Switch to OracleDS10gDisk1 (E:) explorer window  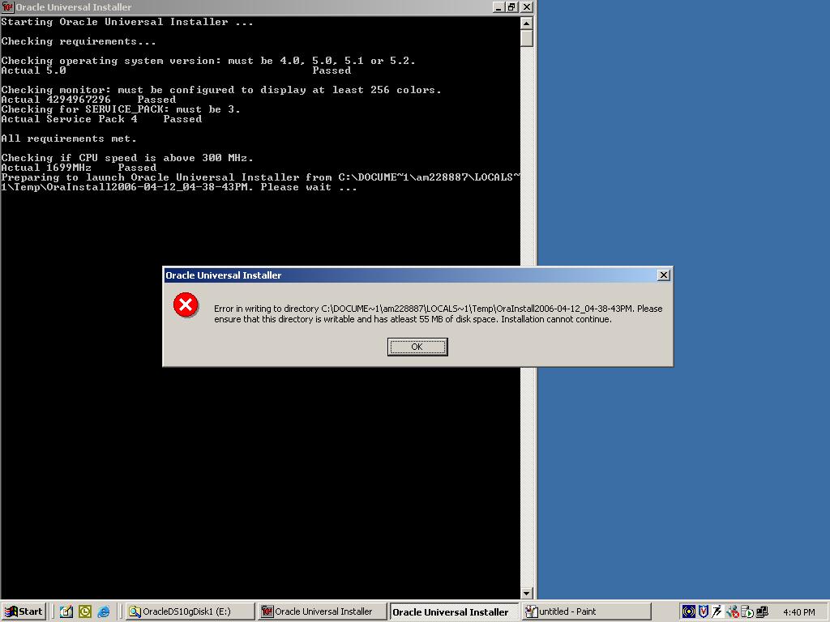tap(190, 611)
